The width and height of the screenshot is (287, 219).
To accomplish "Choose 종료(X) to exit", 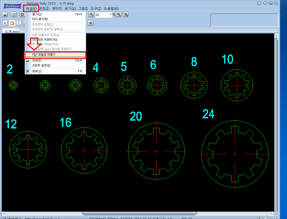I will [x=55, y=71].
